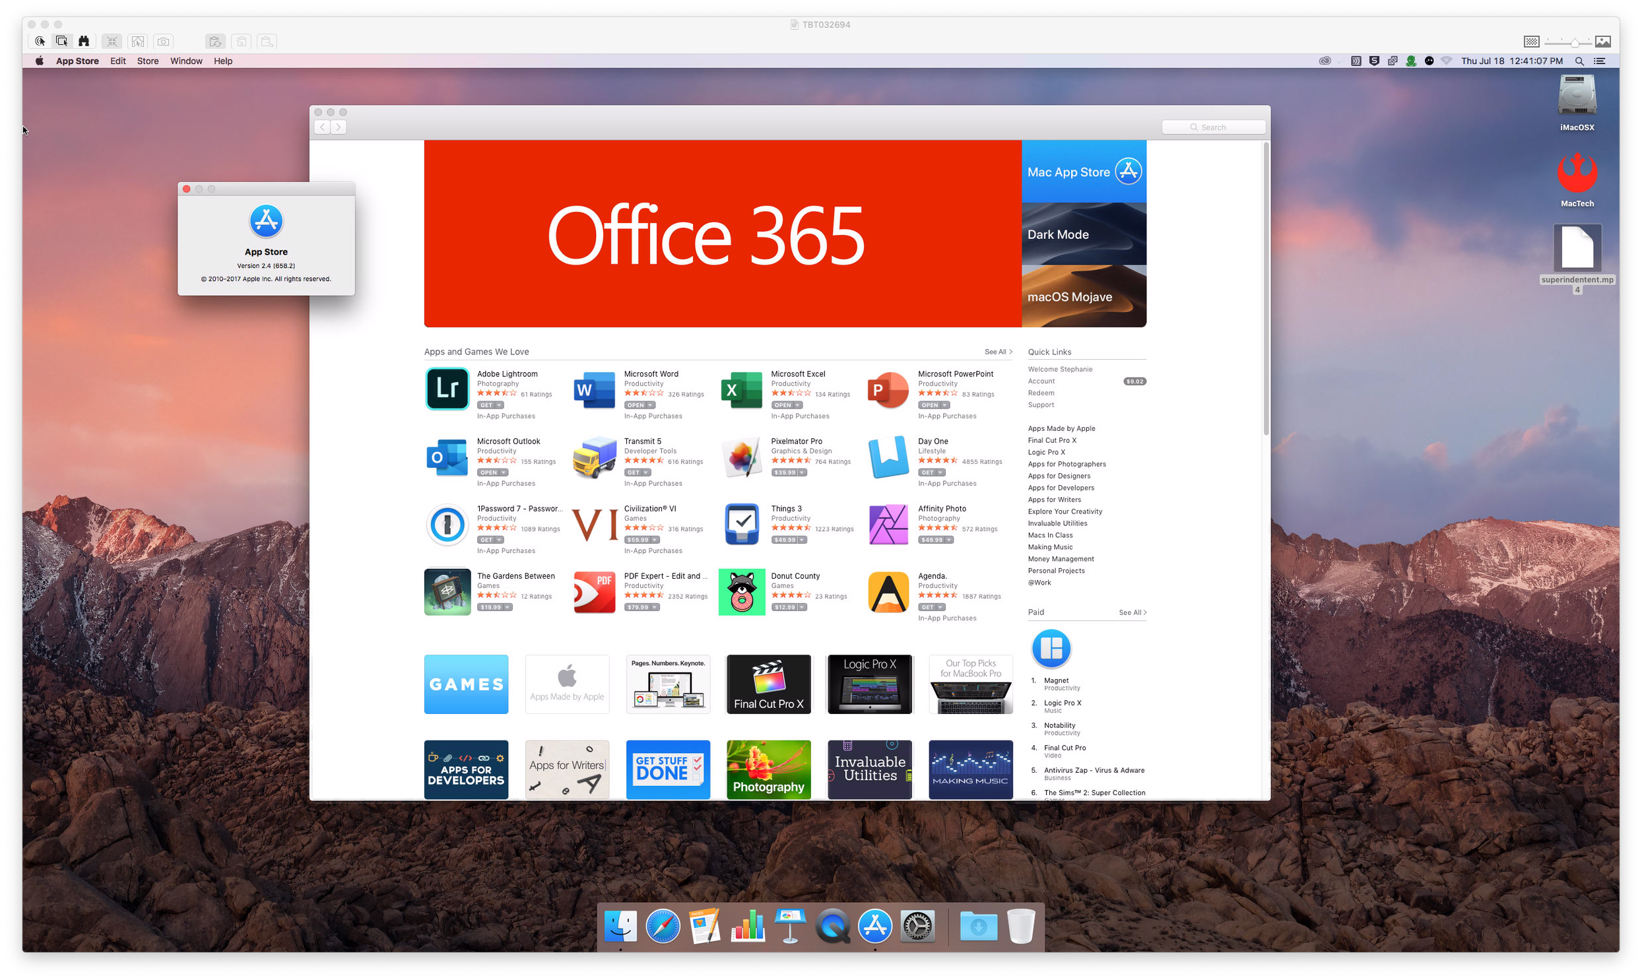Image resolution: width=1642 pixels, height=980 pixels.
Task: Click the Transmit 5 truck icon
Action: pyautogui.click(x=594, y=457)
